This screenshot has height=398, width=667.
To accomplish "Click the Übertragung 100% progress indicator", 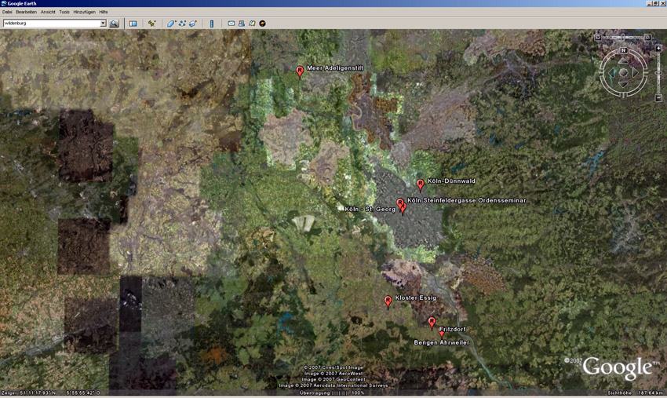I will pos(332,393).
